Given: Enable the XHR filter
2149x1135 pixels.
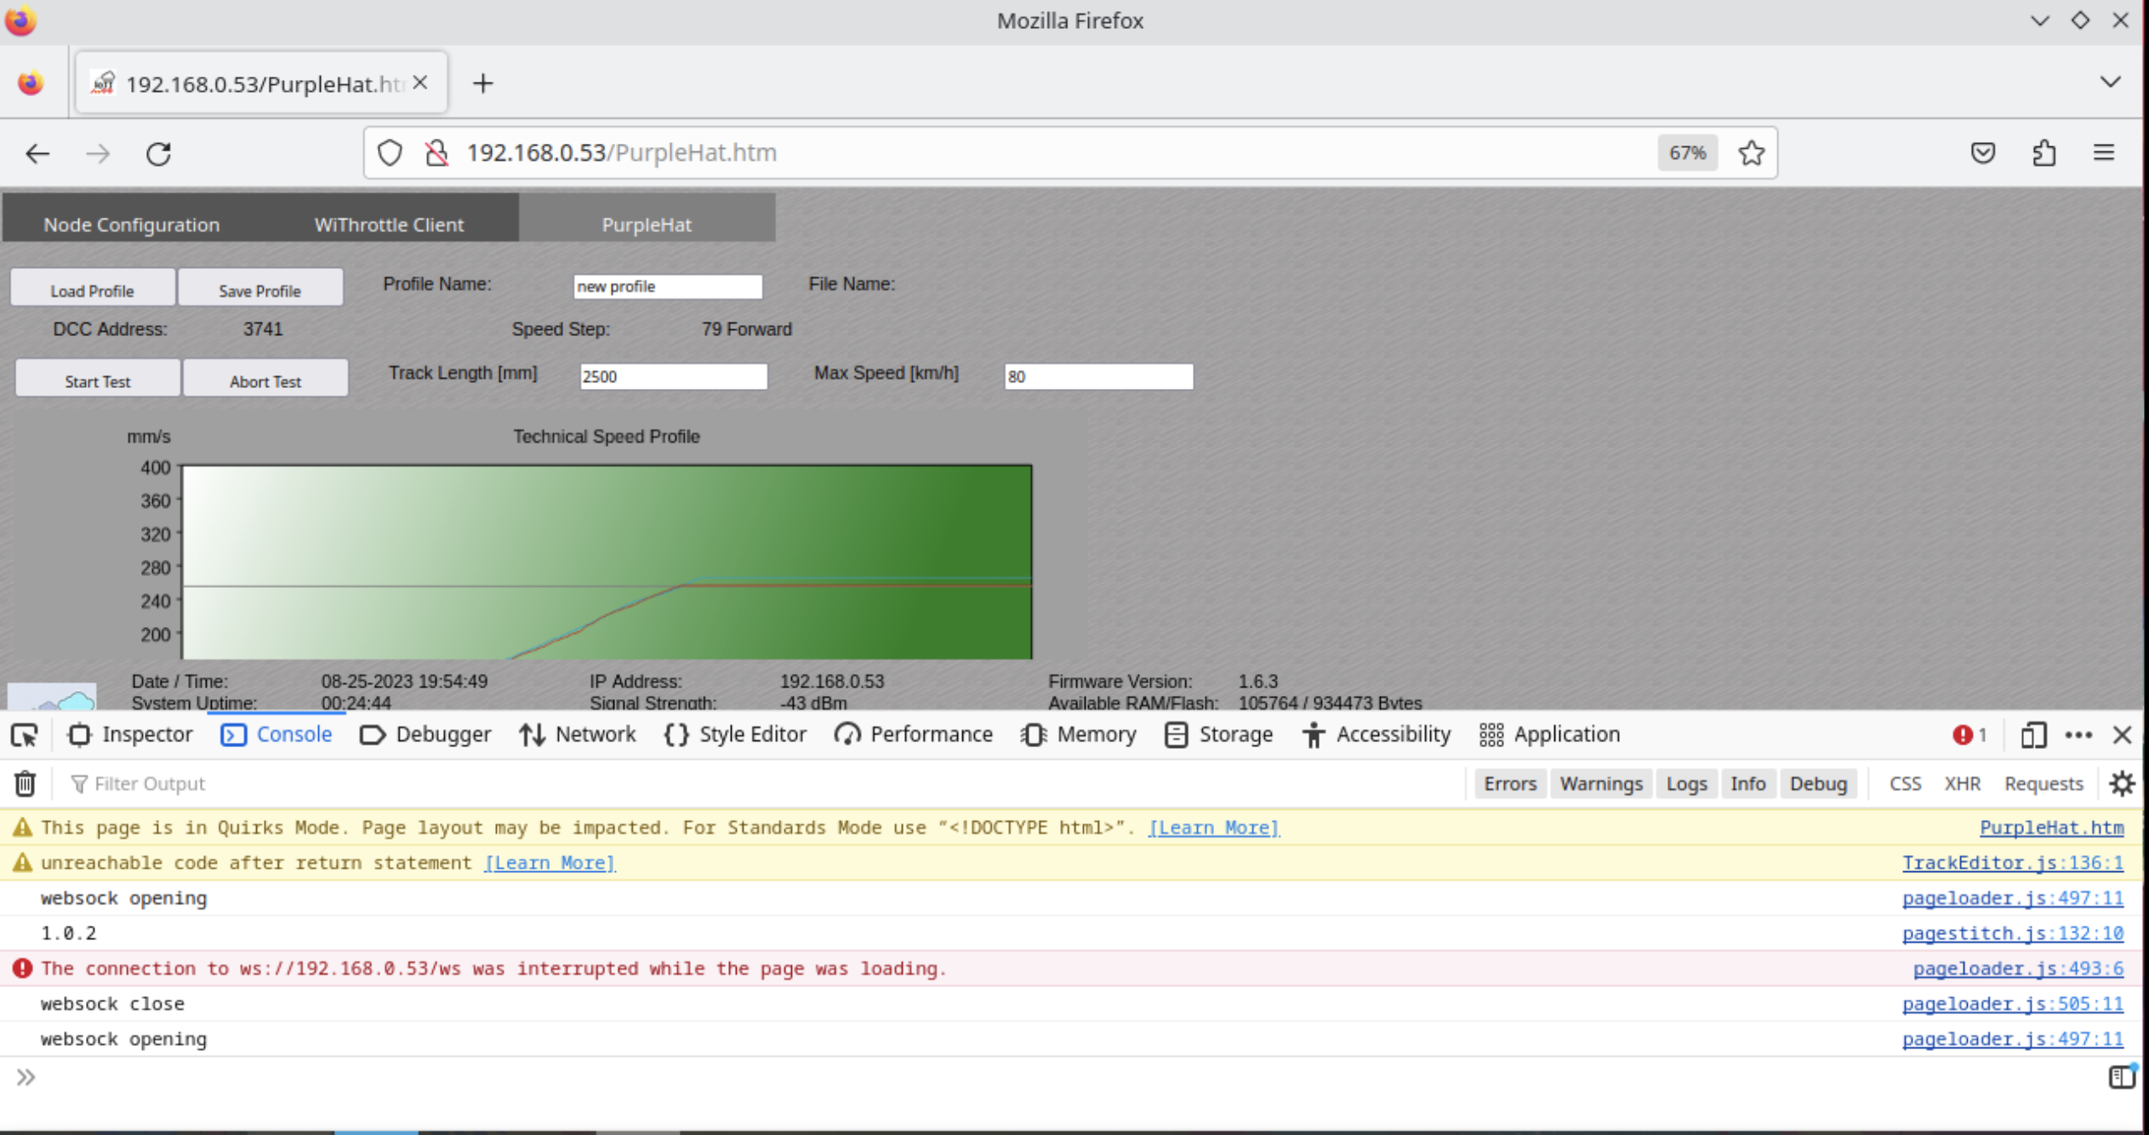Looking at the screenshot, I should [x=1962, y=784].
